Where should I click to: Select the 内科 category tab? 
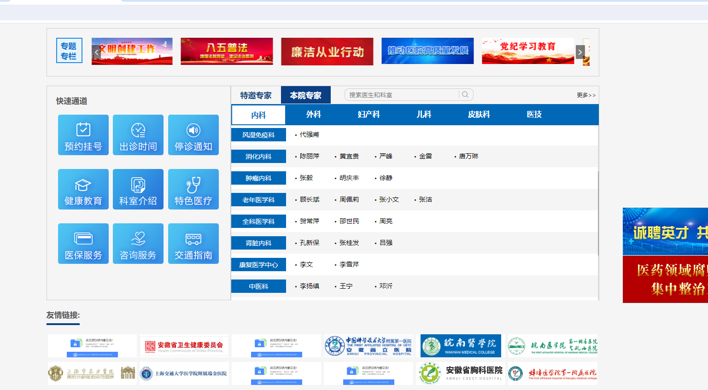[258, 115]
